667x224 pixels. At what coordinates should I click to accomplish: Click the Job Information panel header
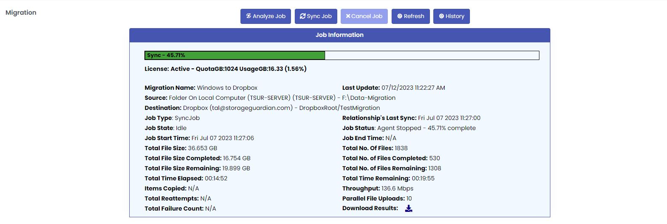pos(339,35)
